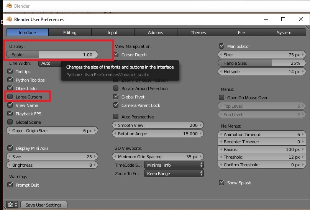Enable Open On Mouse Over
Screen dimensions: 310x210
click(x=221, y=97)
